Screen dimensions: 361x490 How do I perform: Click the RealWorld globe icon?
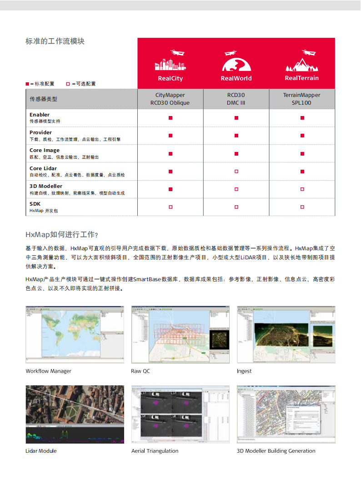tap(236, 64)
